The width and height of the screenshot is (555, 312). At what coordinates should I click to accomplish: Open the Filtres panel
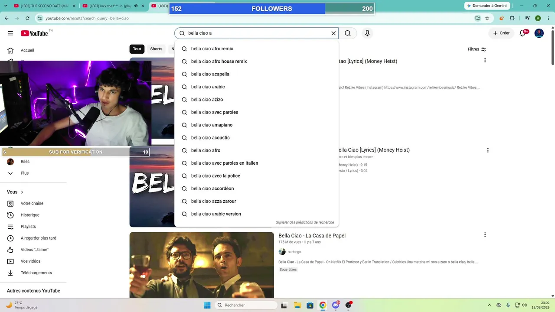(x=477, y=49)
